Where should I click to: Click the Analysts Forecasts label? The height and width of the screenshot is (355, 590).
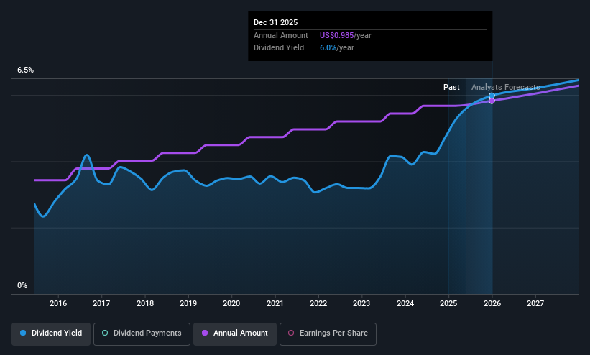pos(505,87)
